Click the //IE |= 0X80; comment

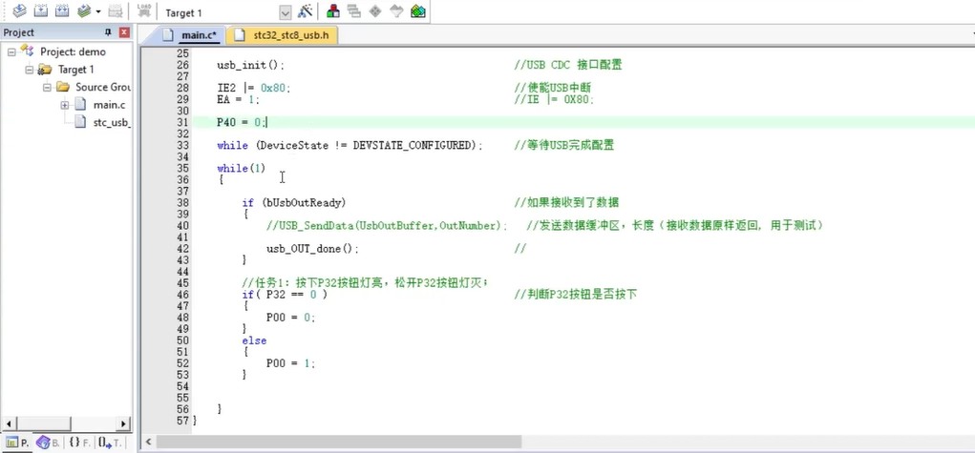(x=555, y=99)
